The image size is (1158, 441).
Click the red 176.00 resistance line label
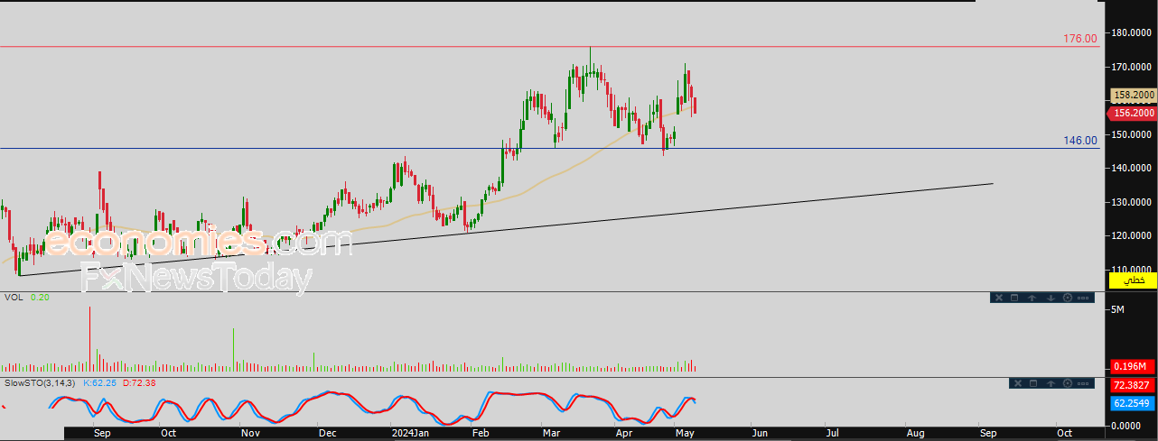click(1080, 39)
